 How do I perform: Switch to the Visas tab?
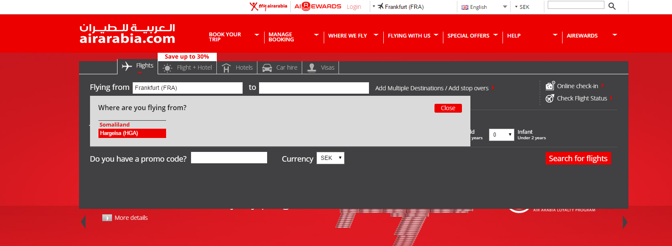(x=320, y=68)
